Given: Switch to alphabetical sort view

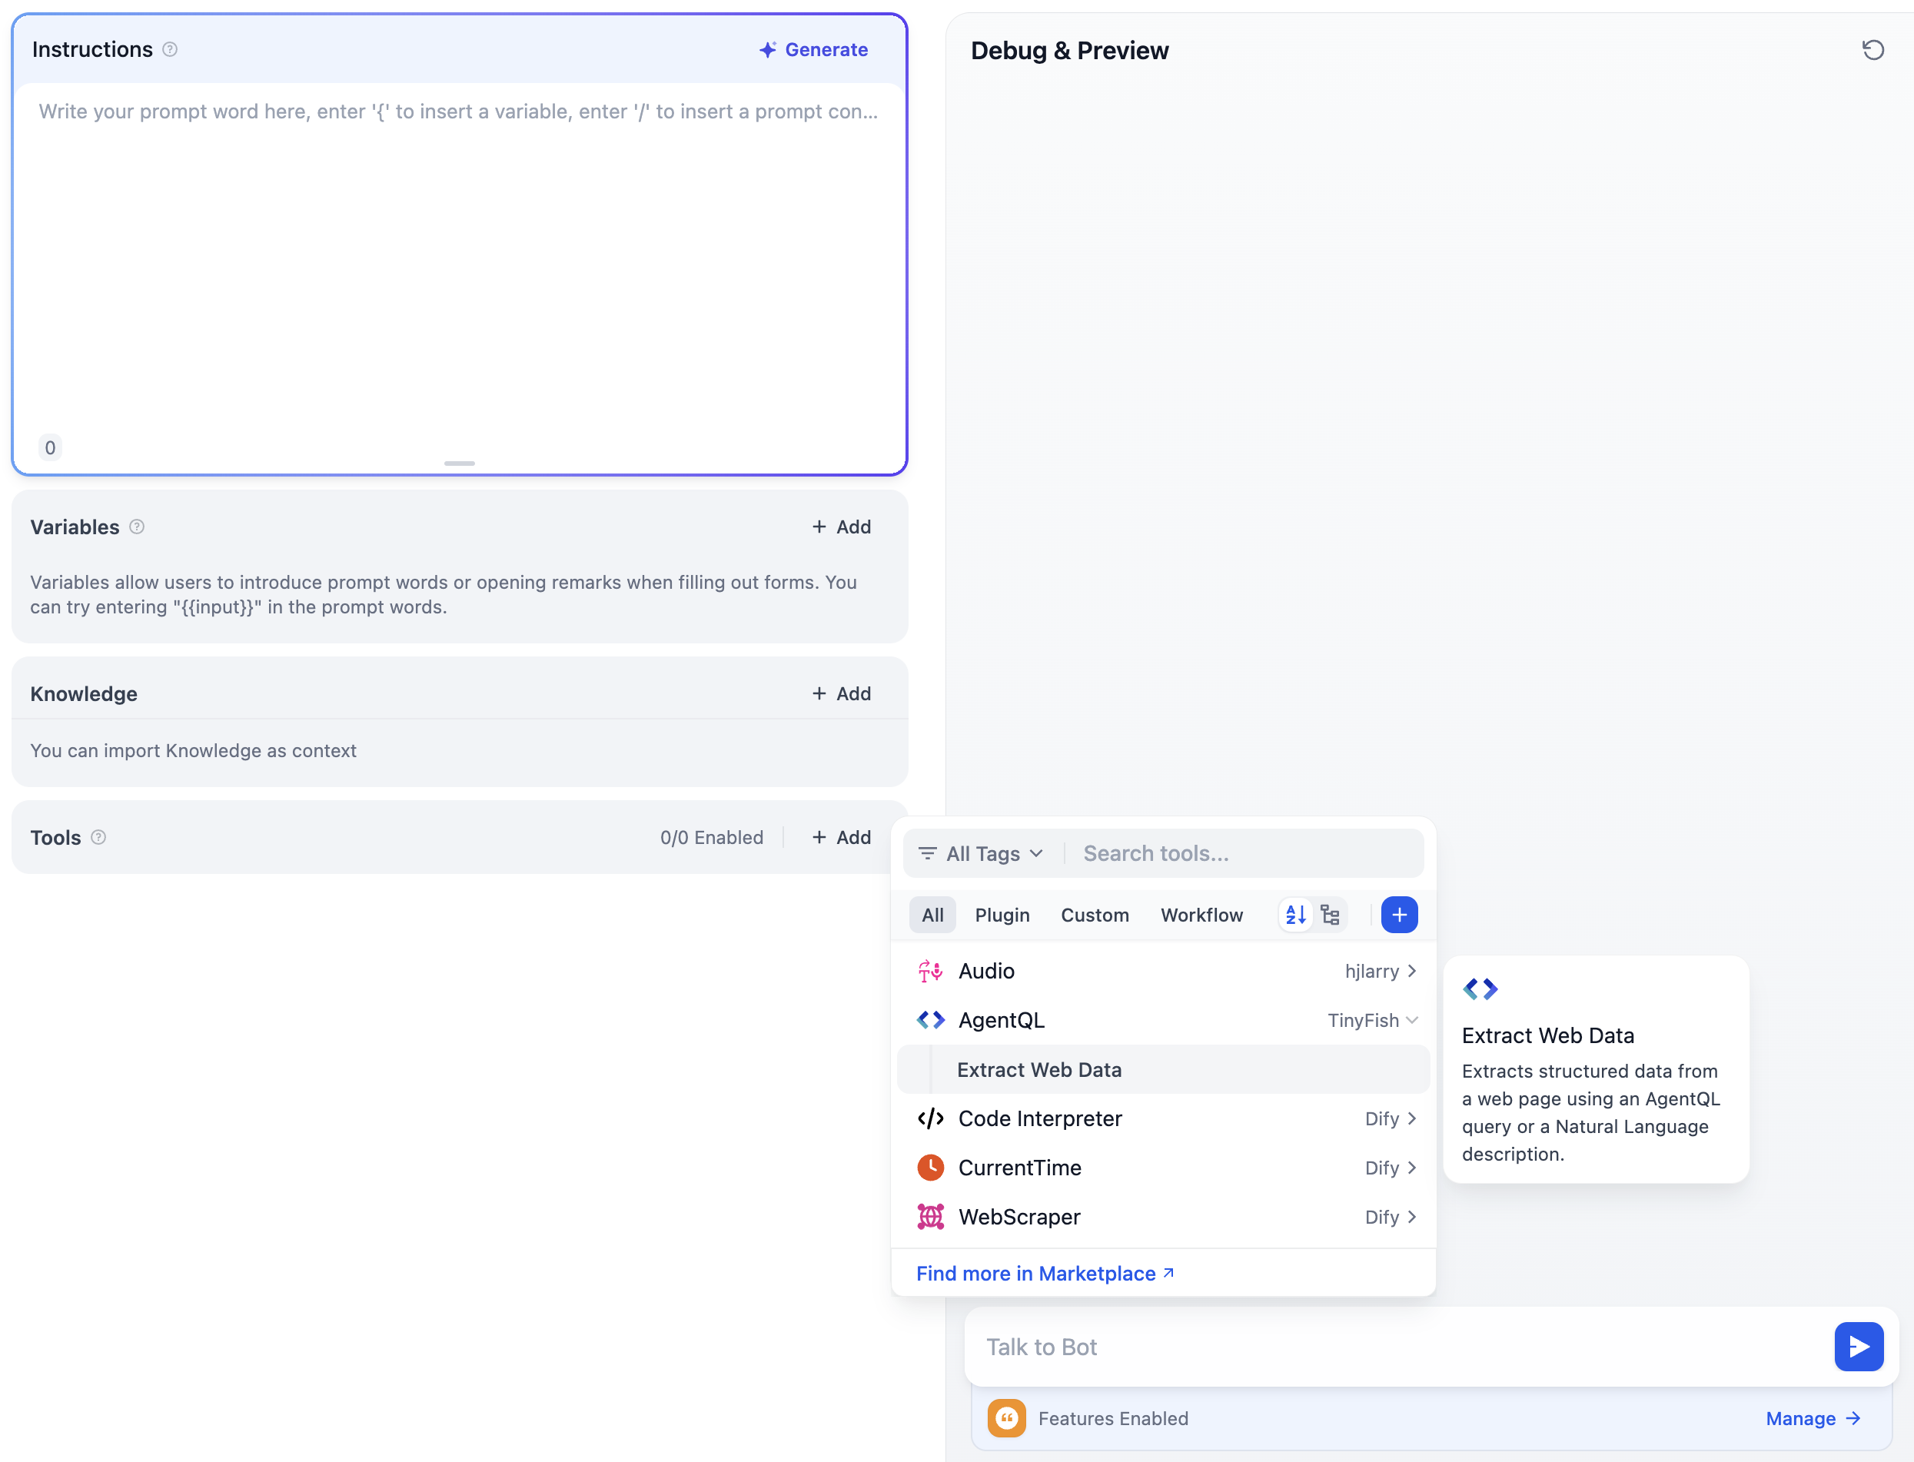Looking at the screenshot, I should pos(1295,915).
